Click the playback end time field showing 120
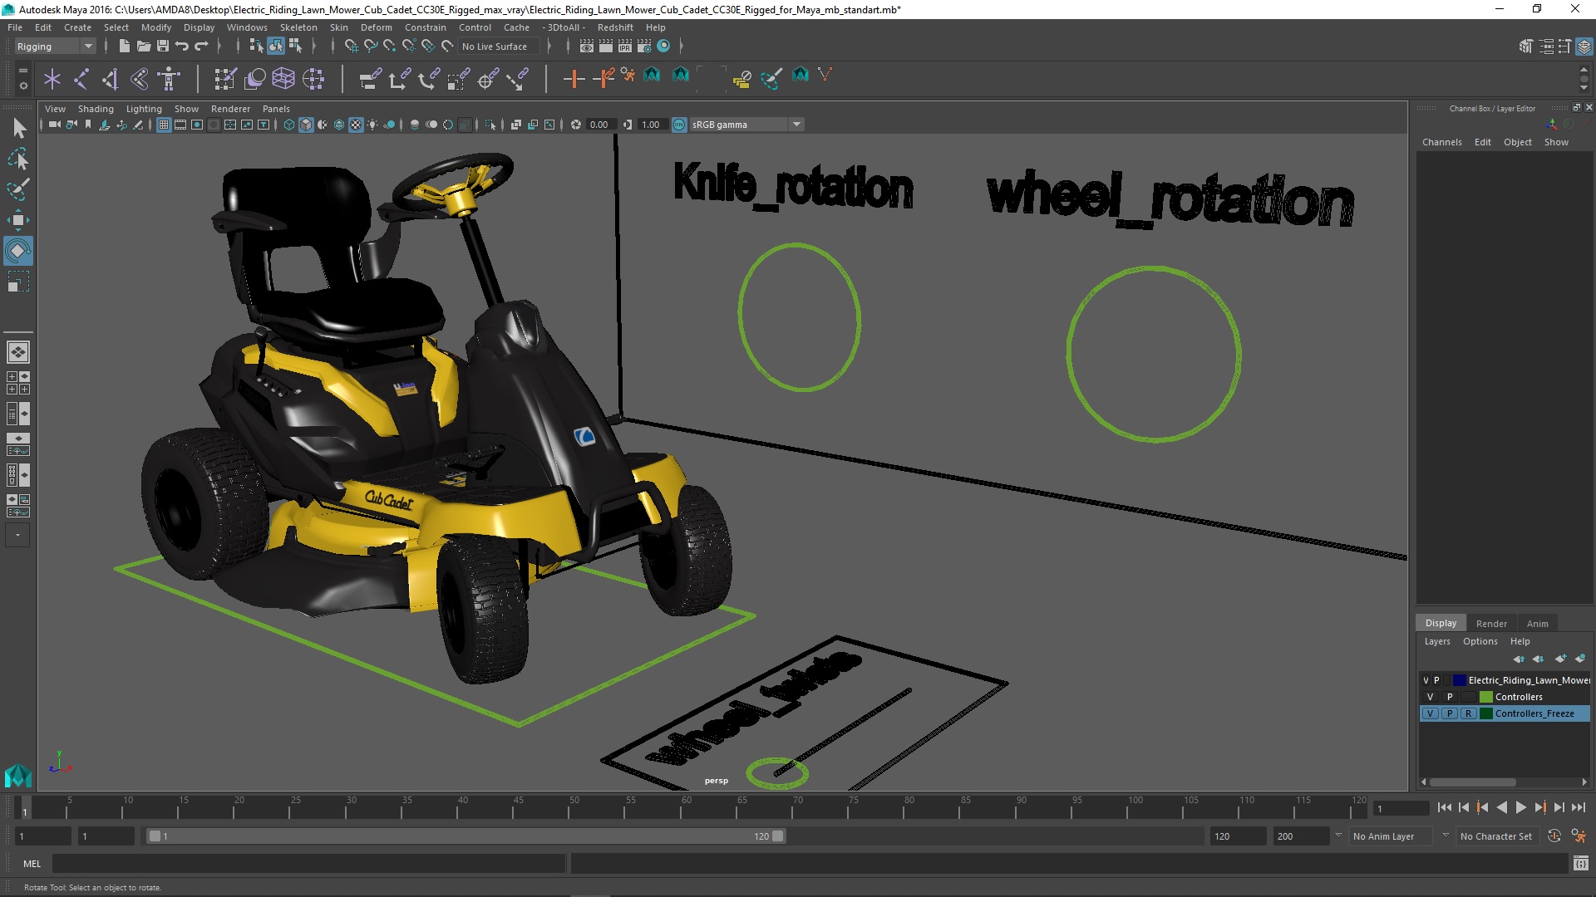 (x=1237, y=836)
